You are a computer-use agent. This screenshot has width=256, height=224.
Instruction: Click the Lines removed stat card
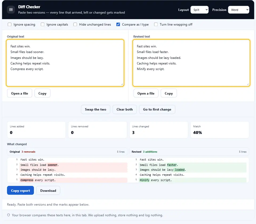coord(98,130)
